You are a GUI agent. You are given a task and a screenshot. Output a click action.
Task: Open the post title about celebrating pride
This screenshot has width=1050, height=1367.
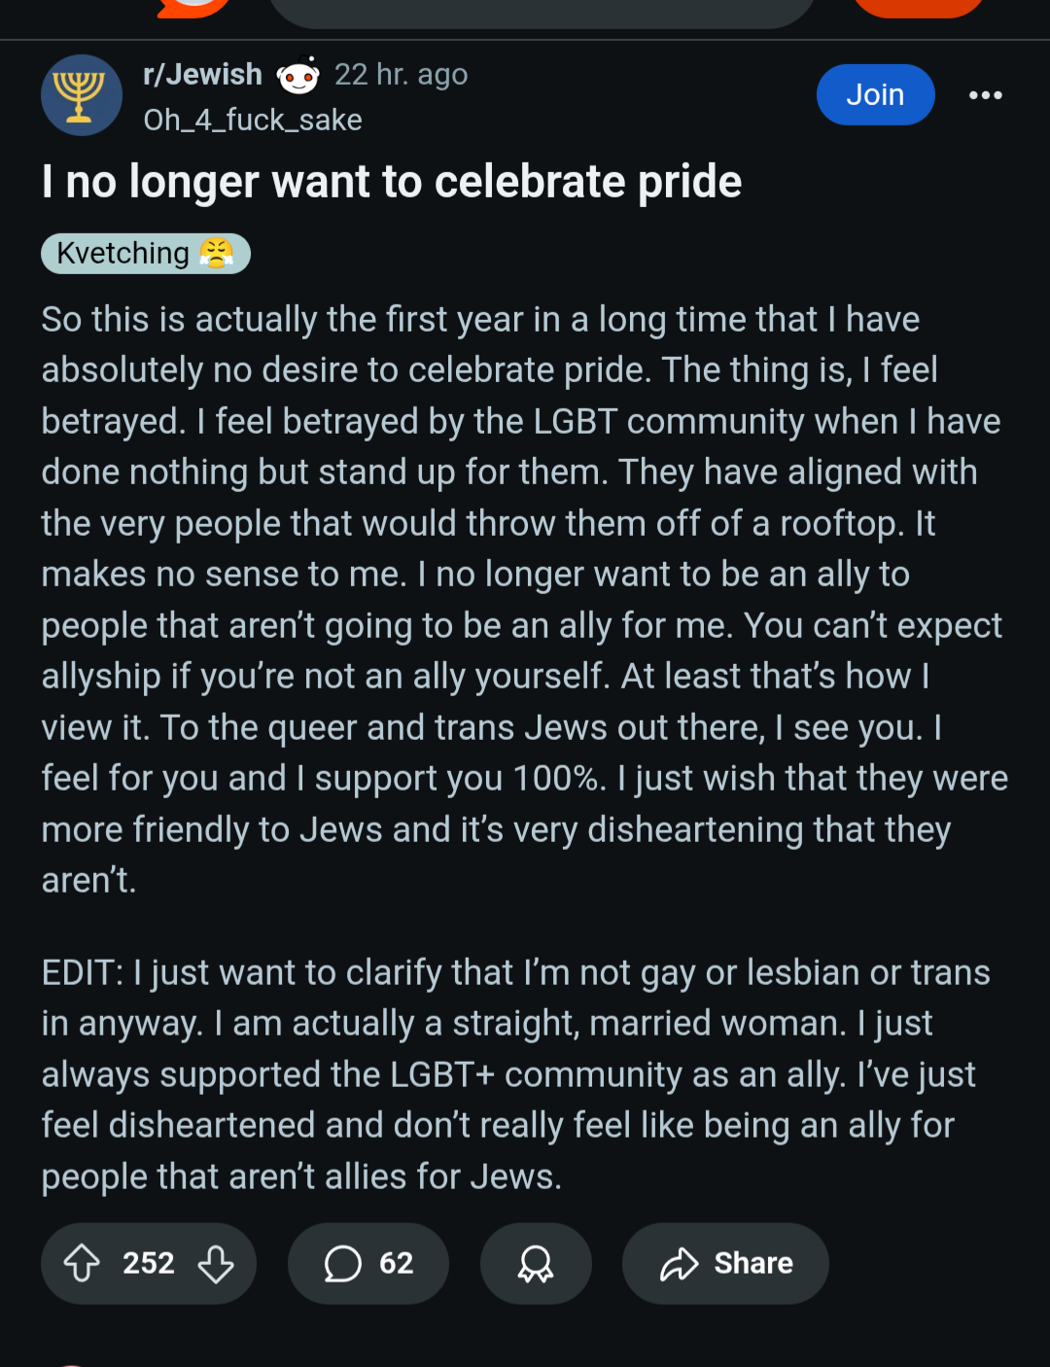392,182
